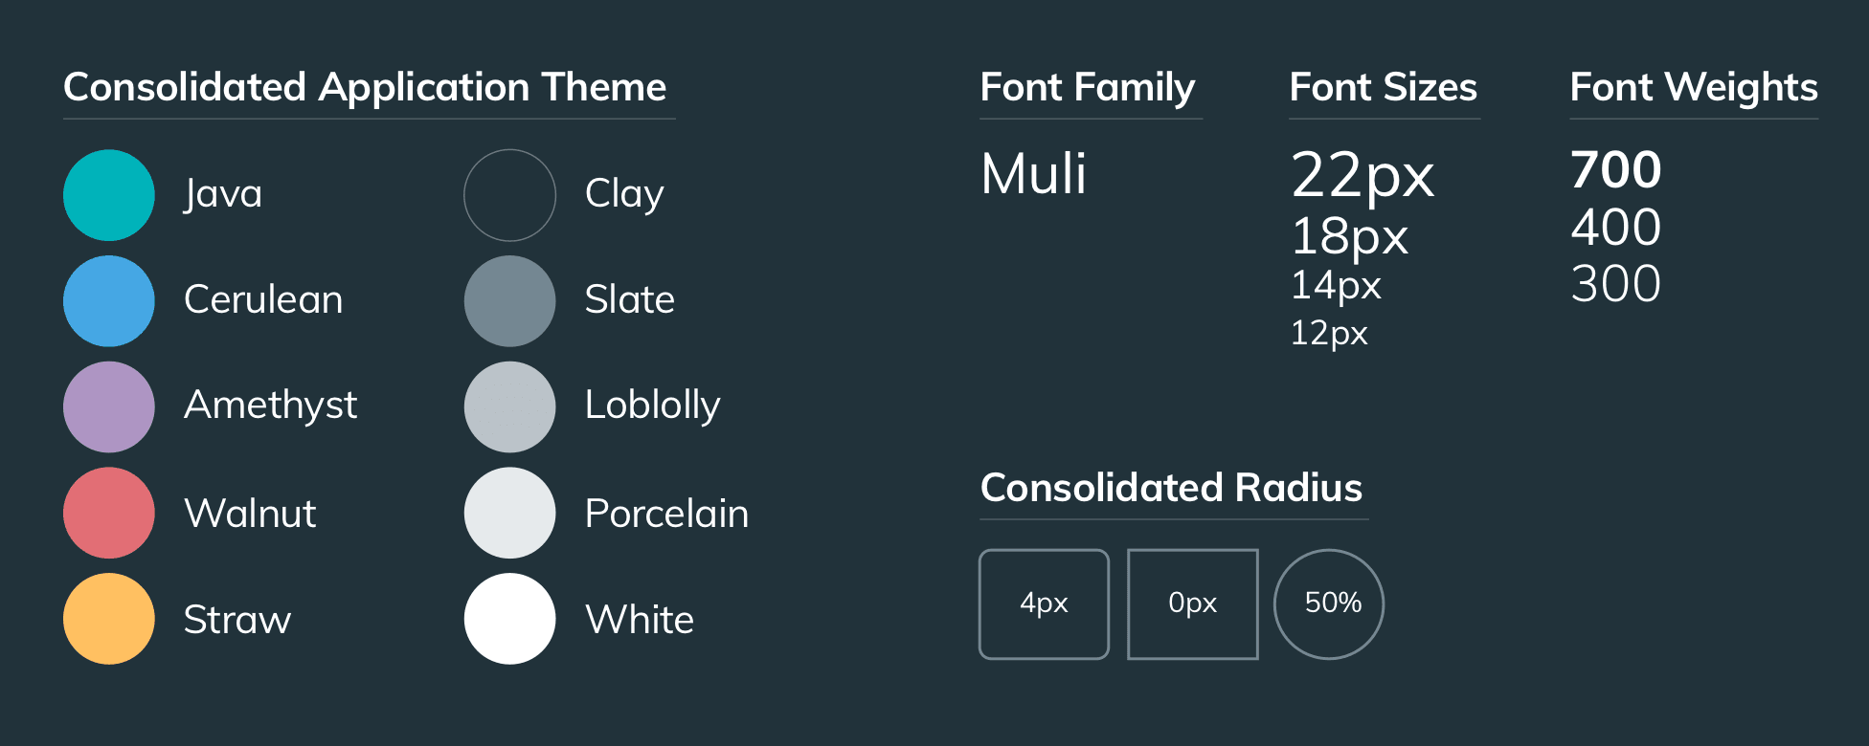The width and height of the screenshot is (1869, 746).
Task: Select the Clay dark outlined swatch
Action: [x=509, y=195]
